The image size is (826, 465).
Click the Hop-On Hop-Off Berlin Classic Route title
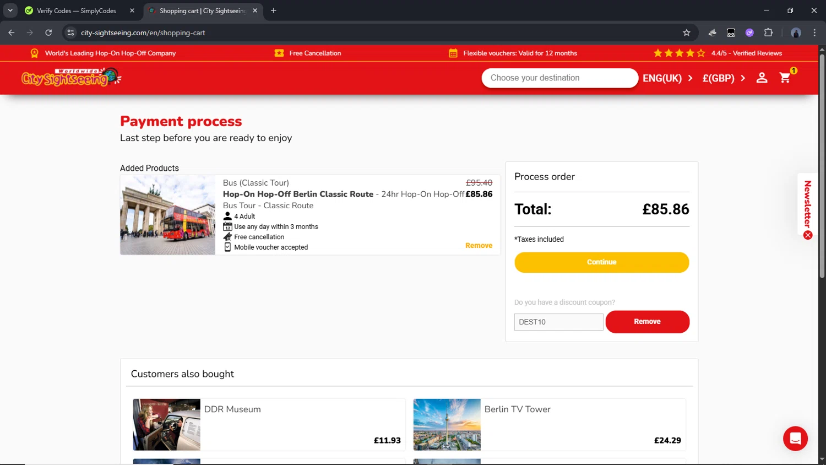[298, 194]
